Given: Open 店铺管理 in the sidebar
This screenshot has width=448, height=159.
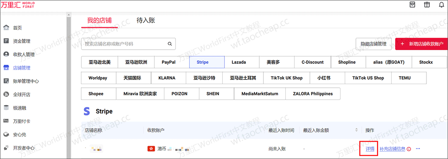Looking at the screenshot, I should click(22, 68).
